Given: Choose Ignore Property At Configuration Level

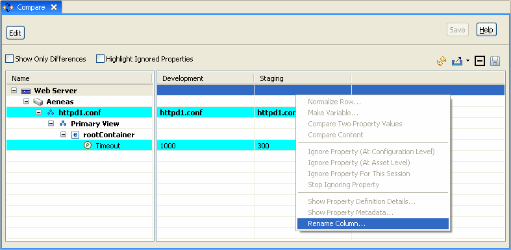Looking at the screenshot, I should pyautogui.click(x=373, y=152).
